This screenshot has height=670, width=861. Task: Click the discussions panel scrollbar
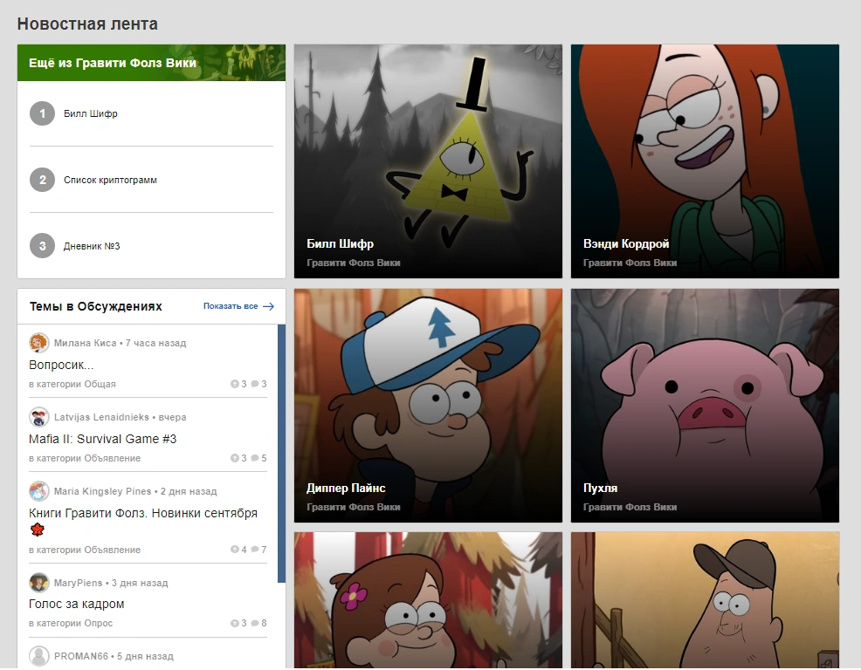coord(282,454)
